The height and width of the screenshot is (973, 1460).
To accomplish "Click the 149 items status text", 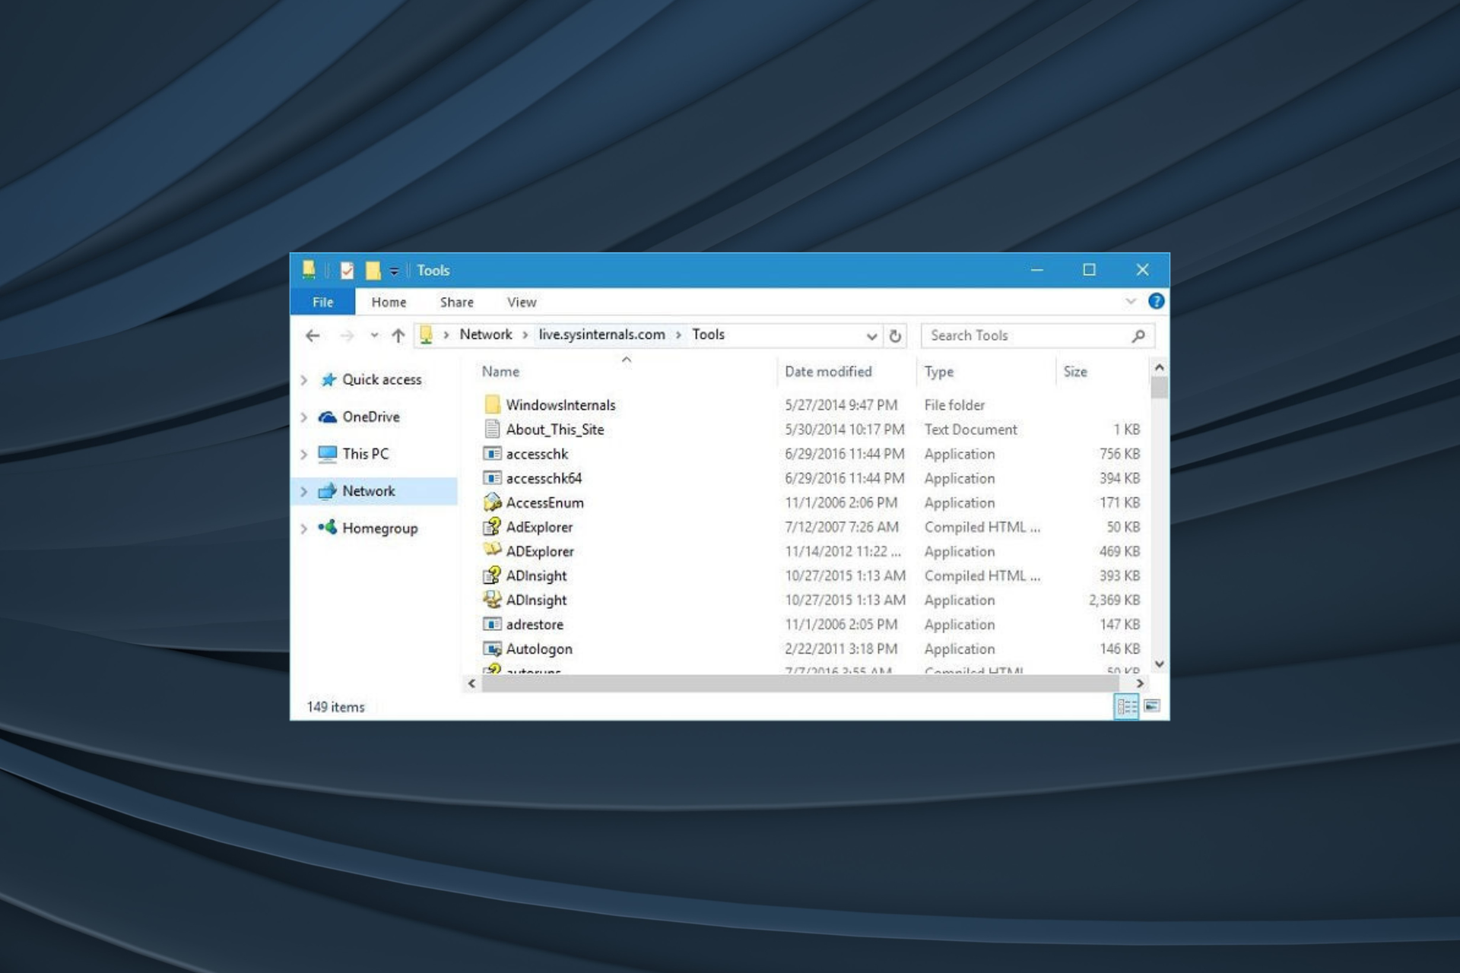I will [x=335, y=707].
